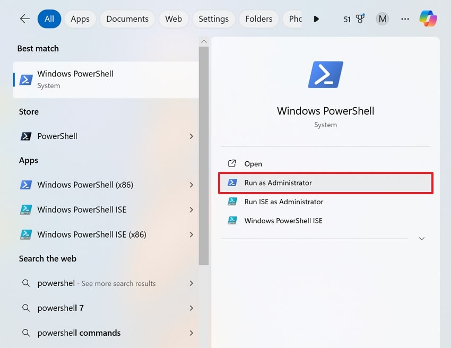Expand more options with the down chevron
Screen dimensions: 451x348
(422, 239)
